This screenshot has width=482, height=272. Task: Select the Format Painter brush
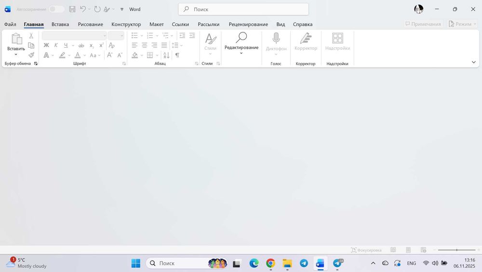pos(31,55)
